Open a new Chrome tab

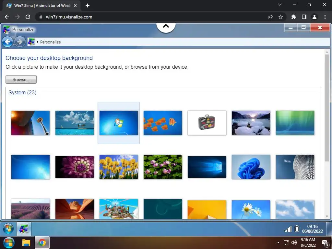coord(88,6)
